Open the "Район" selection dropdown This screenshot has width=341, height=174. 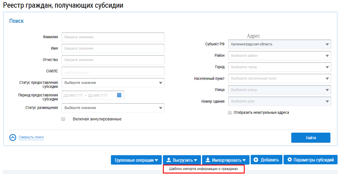[280, 56]
